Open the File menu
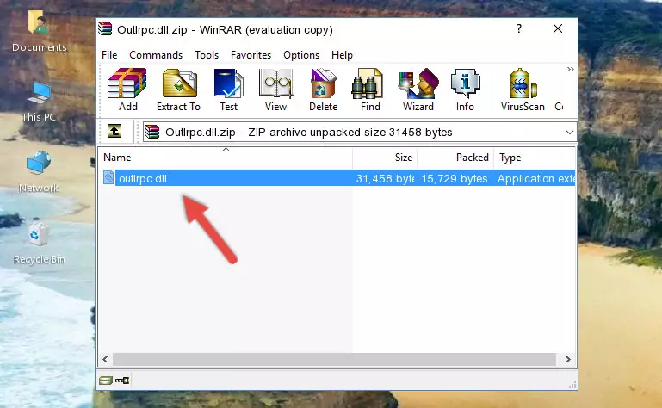Viewport: 662px width, 408px height. (109, 55)
